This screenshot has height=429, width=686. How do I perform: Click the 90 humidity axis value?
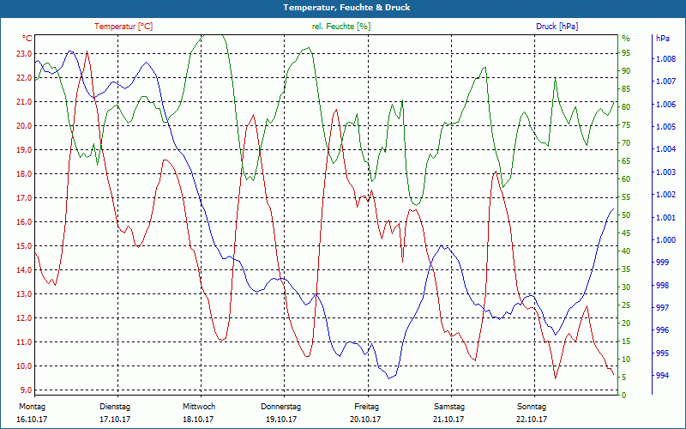(626, 71)
